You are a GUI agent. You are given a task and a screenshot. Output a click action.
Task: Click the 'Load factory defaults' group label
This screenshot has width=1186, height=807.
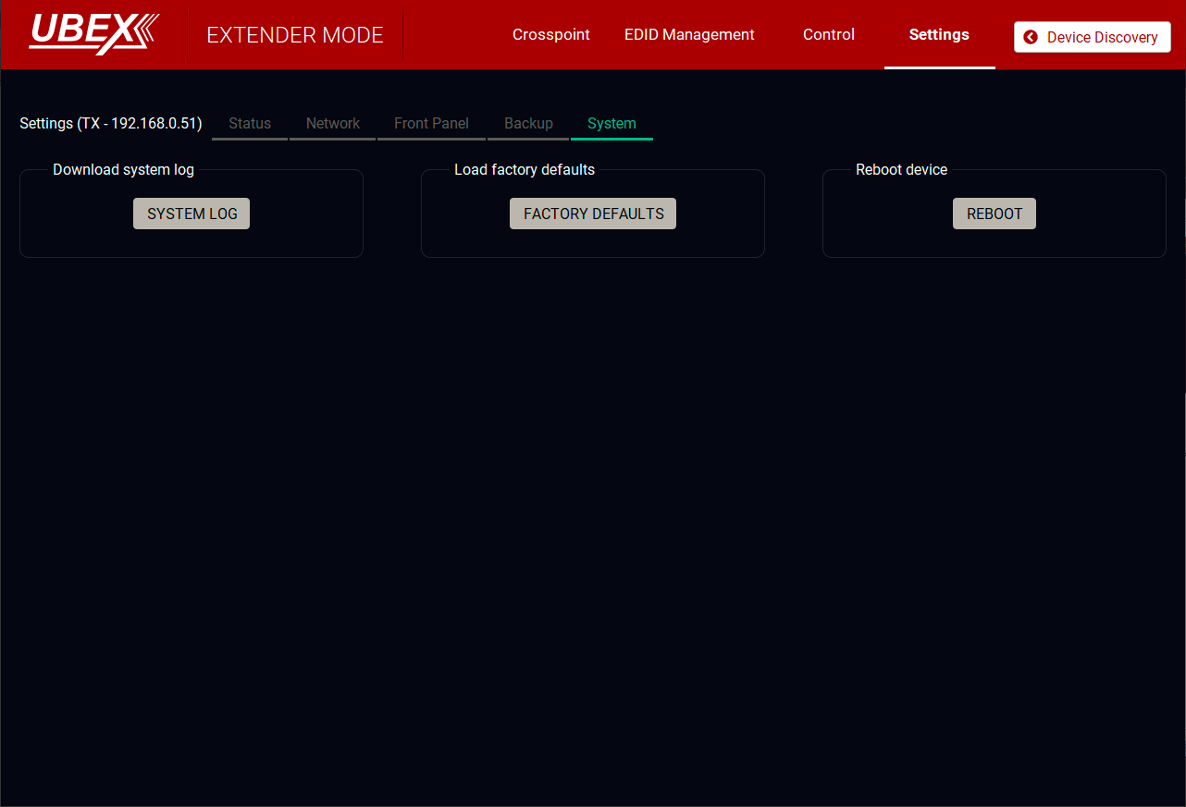pyautogui.click(x=524, y=170)
